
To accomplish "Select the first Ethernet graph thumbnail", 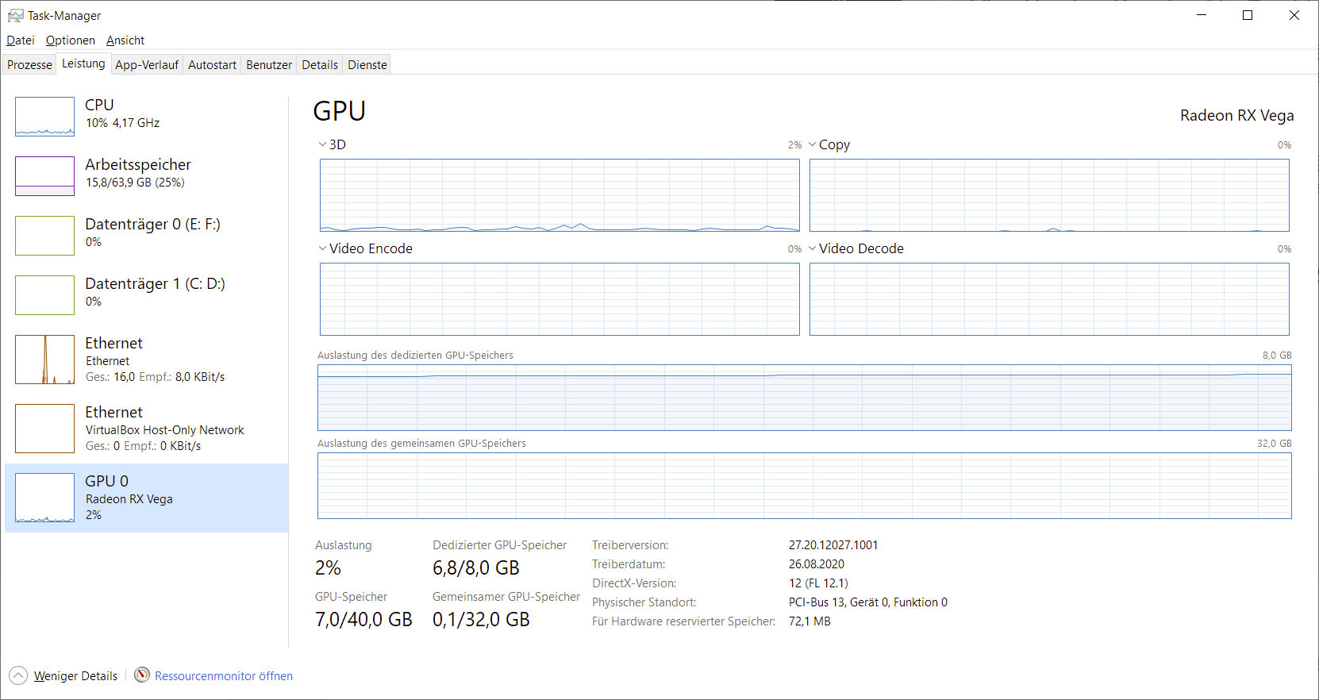I will pyautogui.click(x=44, y=360).
